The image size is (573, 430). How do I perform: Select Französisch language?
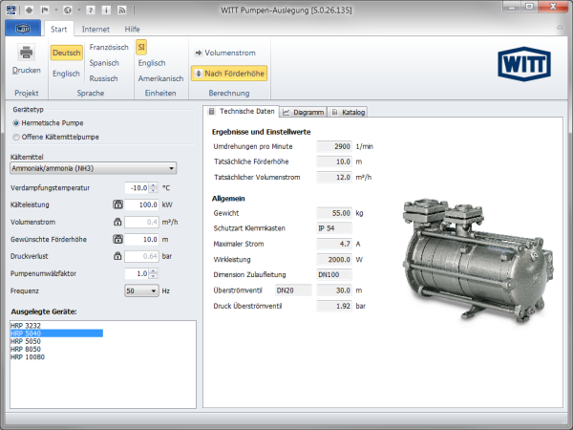109,47
